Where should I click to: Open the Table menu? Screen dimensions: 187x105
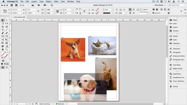click(x=56, y=1)
